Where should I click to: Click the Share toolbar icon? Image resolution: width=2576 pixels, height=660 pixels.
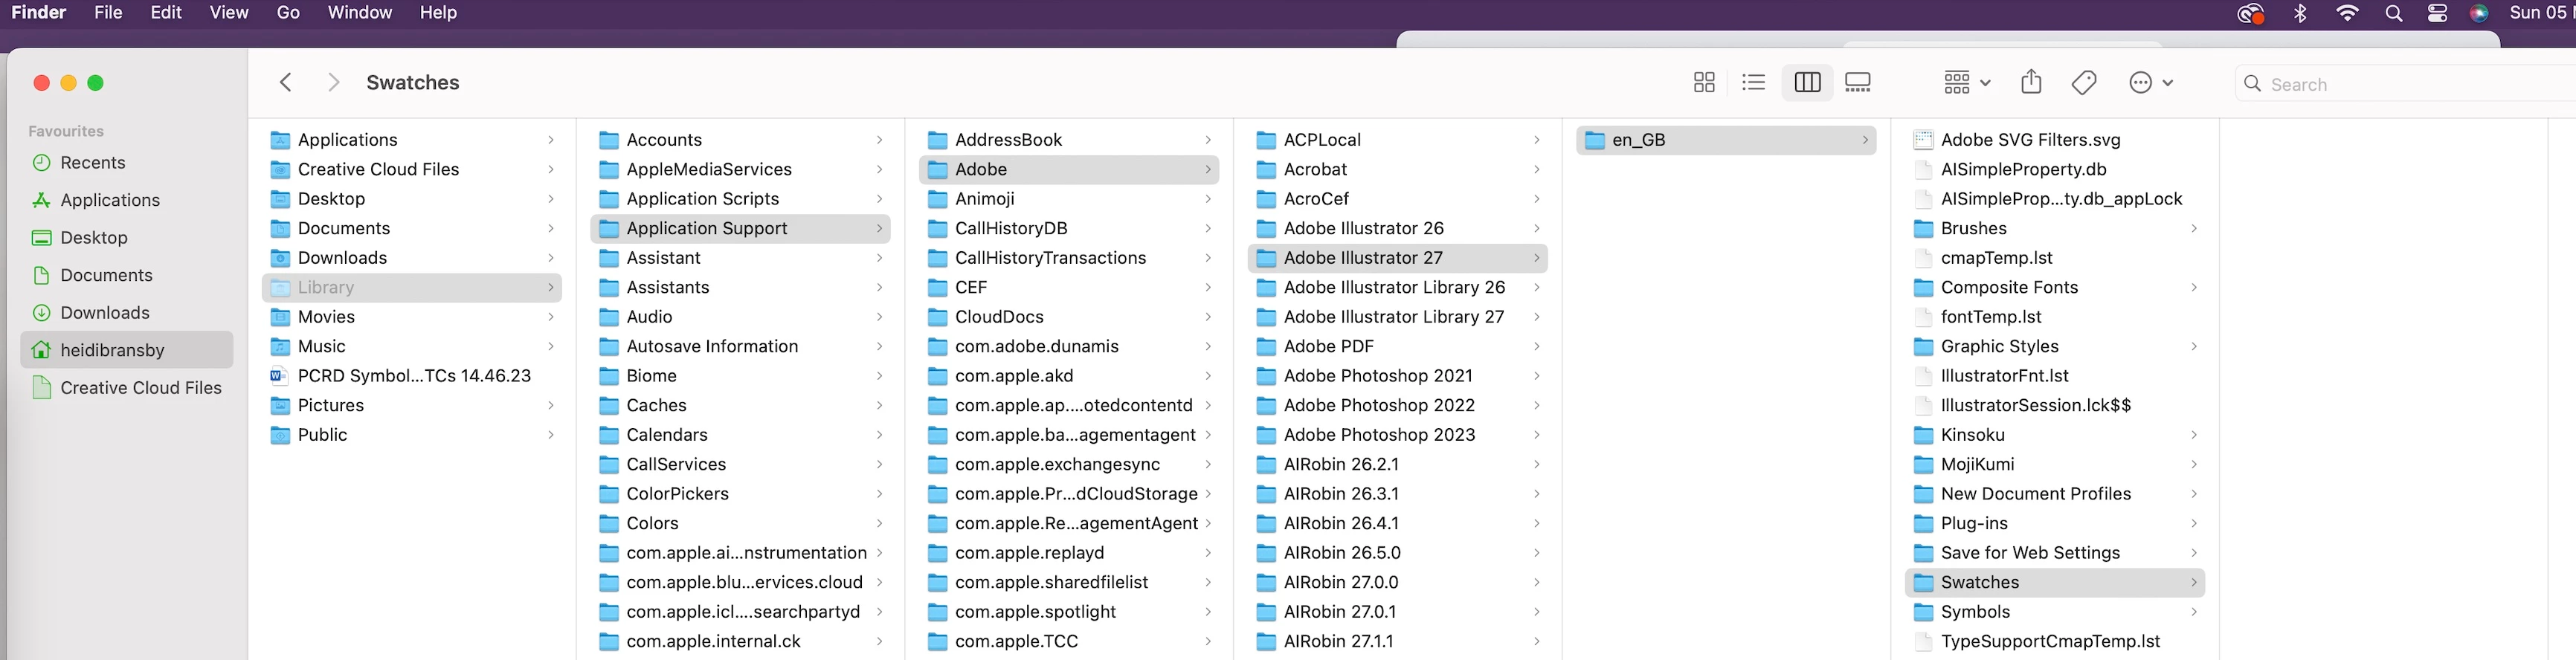point(2030,82)
